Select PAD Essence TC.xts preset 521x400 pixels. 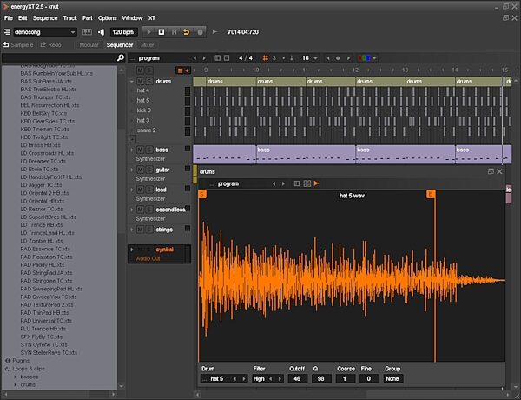pos(45,249)
